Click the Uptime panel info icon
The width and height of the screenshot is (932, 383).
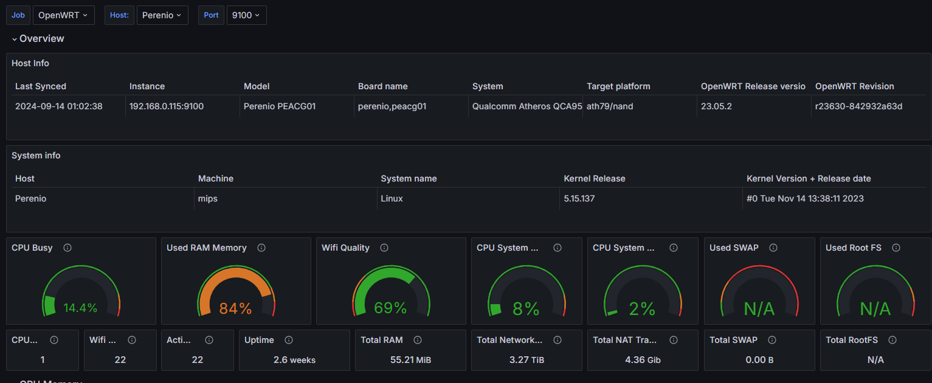tap(289, 340)
